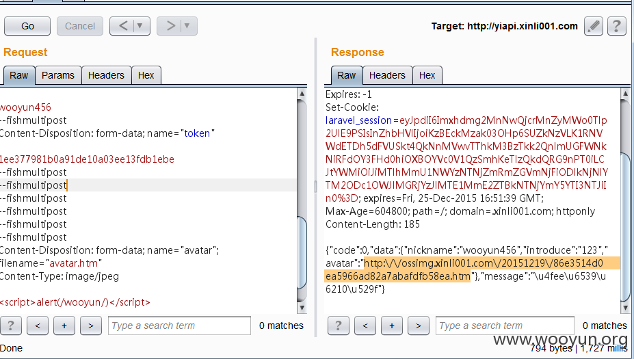Click response pane scrollbar down arrow
Viewport: 634px width, 359px height.
click(x=625, y=308)
